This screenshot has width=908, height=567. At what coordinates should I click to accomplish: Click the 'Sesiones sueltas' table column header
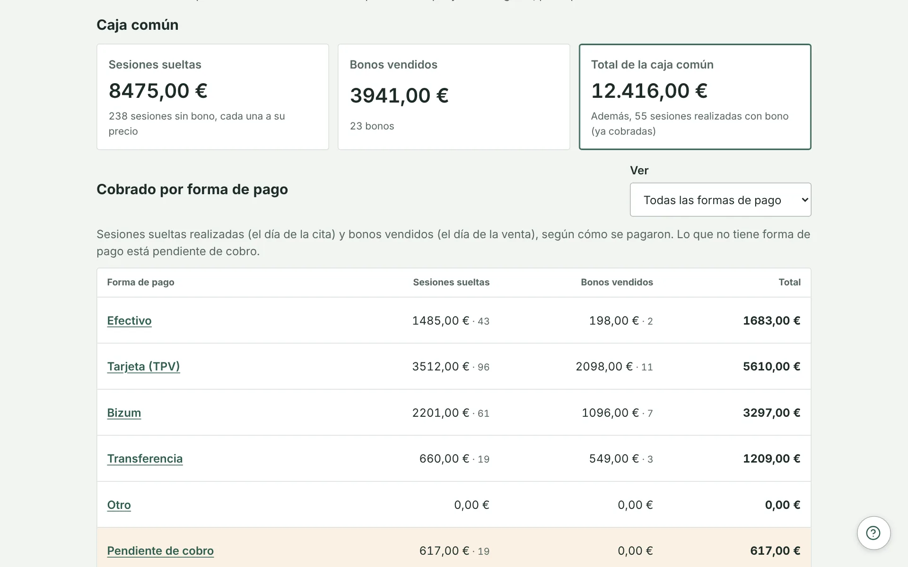[451, 282]
